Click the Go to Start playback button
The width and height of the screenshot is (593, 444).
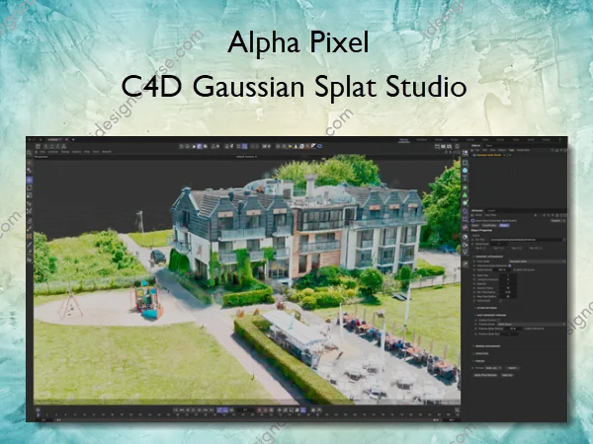point(176,410)
